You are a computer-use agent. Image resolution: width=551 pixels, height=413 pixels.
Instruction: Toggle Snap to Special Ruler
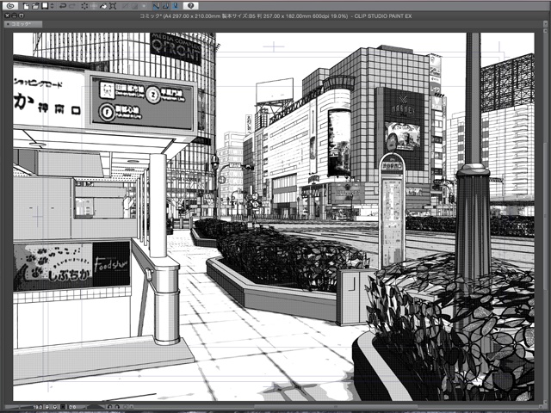point(165,6)
